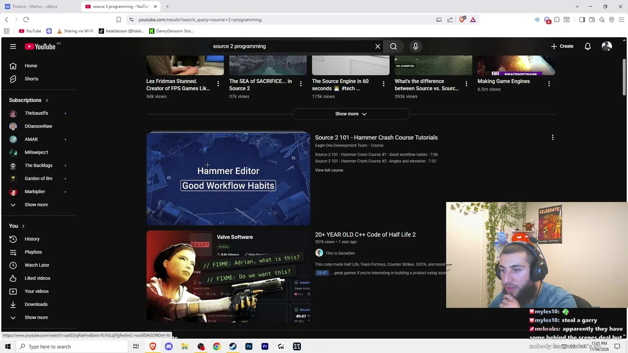Open the share page icon
The width and height of the screenshot is (628, 353).
(x=450, y=20)
